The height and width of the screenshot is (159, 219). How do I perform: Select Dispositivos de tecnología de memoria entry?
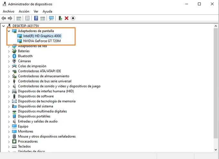47,101
